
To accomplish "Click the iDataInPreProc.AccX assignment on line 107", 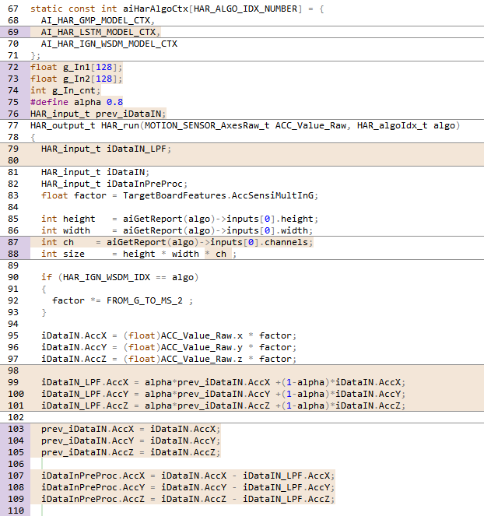I will click(188, 476).
